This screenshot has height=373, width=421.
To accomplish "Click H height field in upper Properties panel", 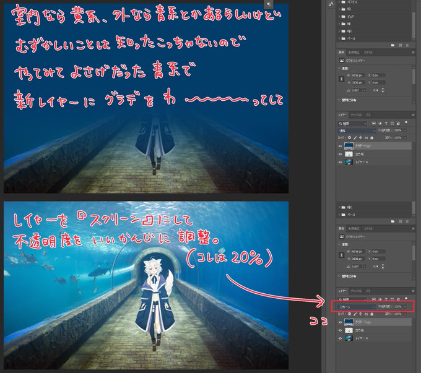I will tap(358, 82).
